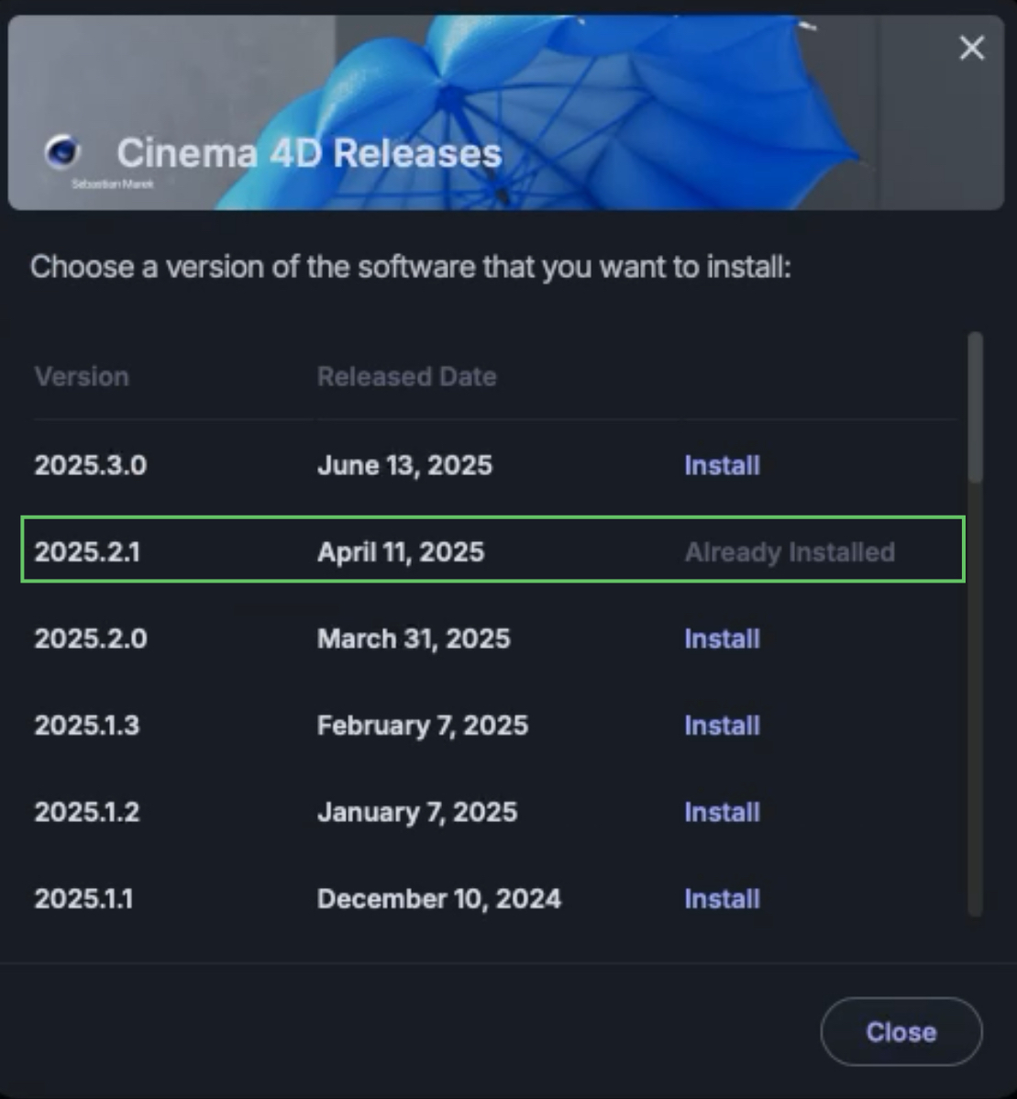Click the Released Date column header

[406, 377]
